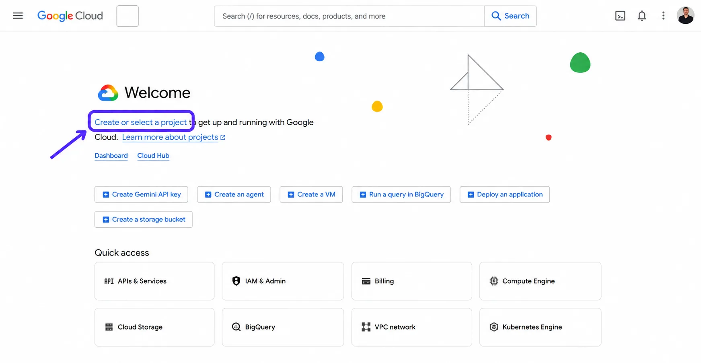Screen dimensions: 701x363
Task: Open notifications bell
Action: 642,16
